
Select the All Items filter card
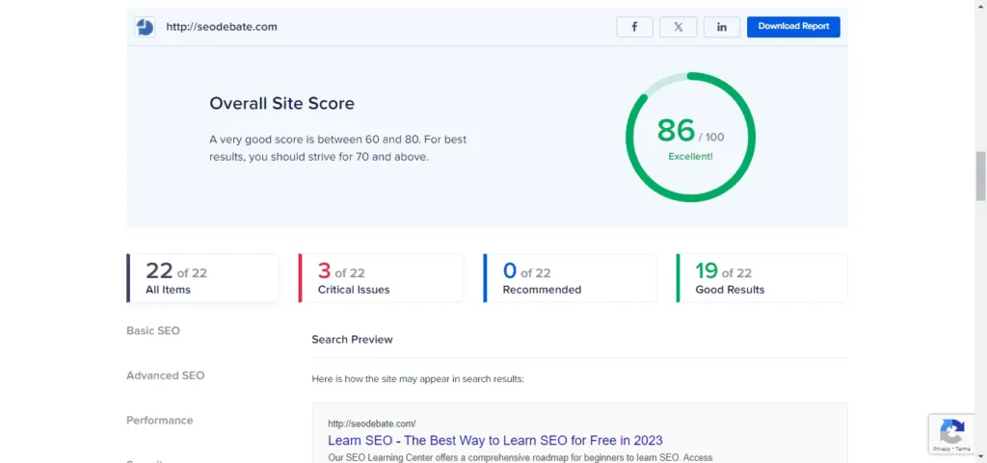(202, 278)
